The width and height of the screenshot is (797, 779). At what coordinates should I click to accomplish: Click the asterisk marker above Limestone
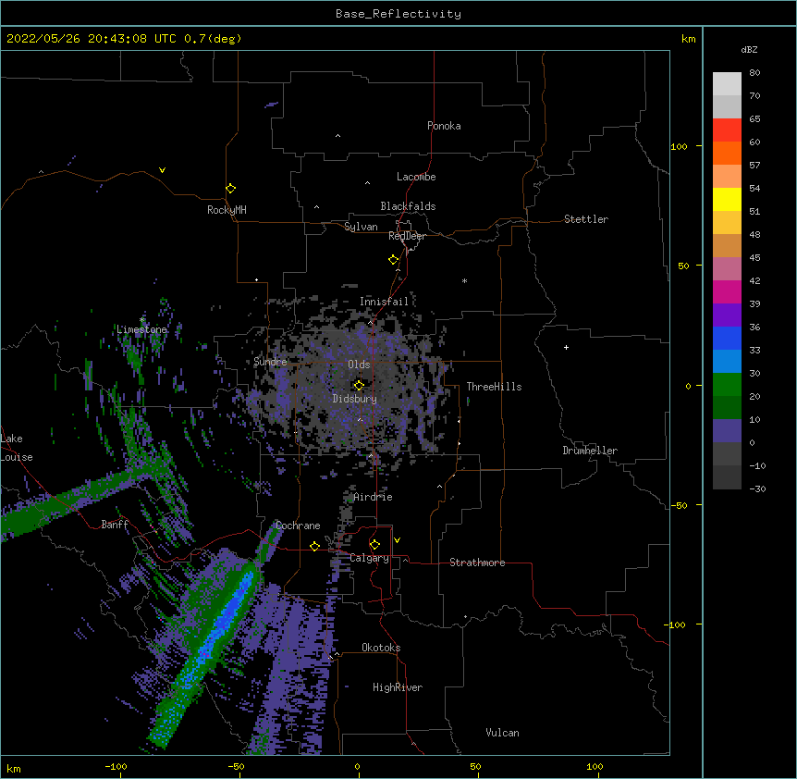pyautogui.click(x=142, y=320)
